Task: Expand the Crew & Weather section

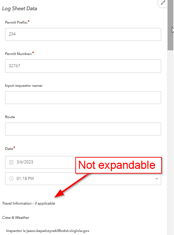Action: tap(16, 217)
